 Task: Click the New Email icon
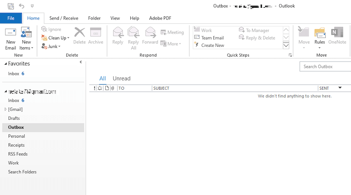click(x=11, y=33)
